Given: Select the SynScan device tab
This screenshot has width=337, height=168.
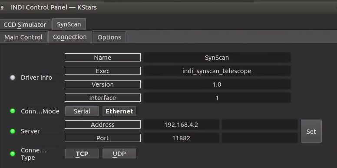Looking at the screenshot, I should [69, 24].
